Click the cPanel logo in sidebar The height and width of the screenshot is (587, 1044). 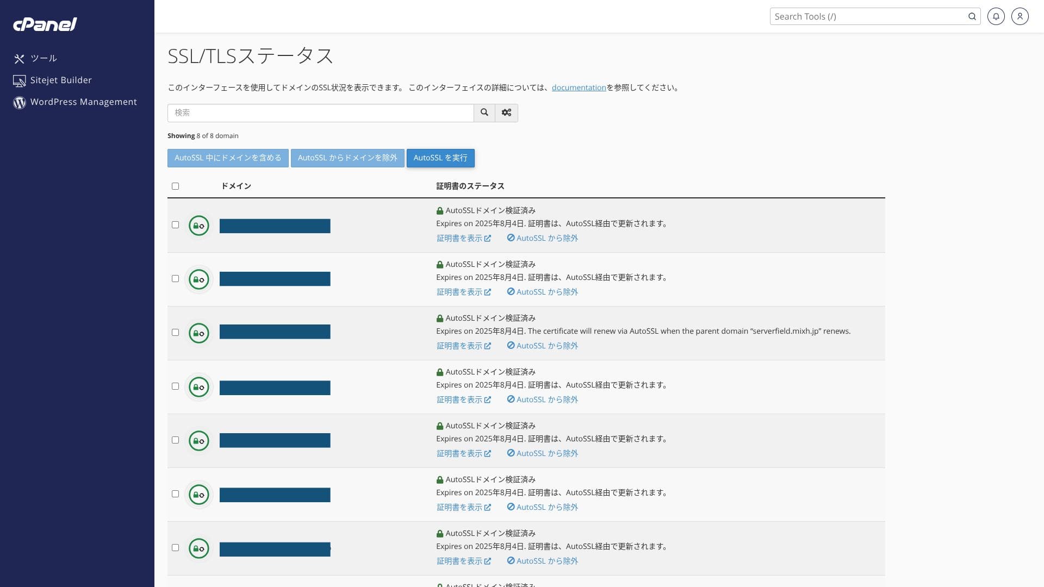[x=45, y=24]
